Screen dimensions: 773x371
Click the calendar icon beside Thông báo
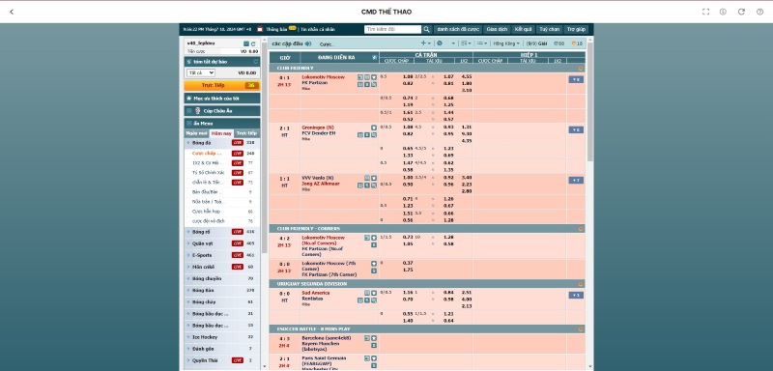[x=260, y=30]
